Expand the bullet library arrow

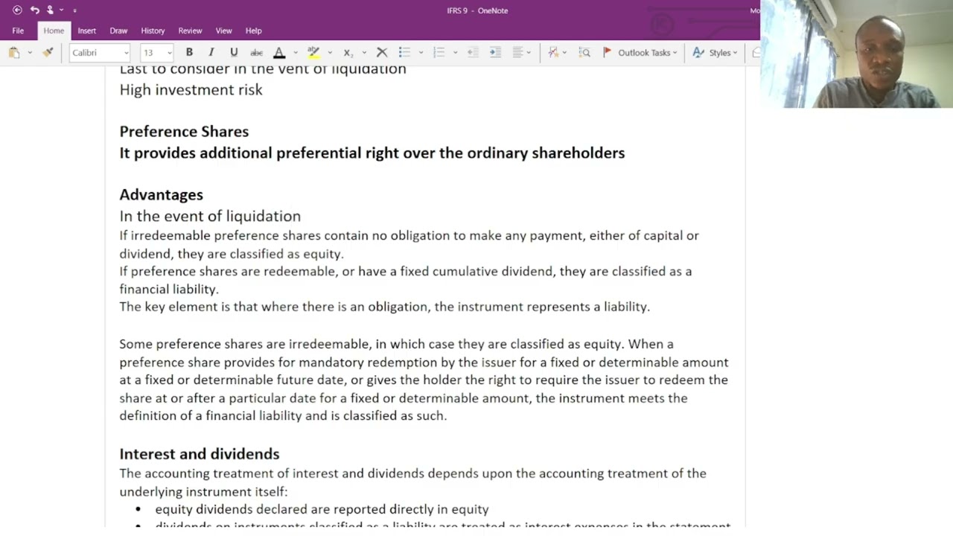click(421, 53)
